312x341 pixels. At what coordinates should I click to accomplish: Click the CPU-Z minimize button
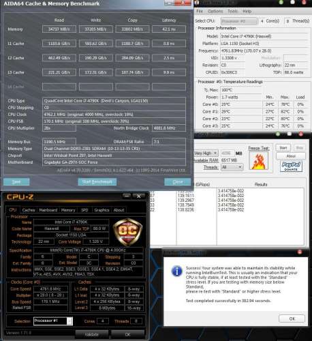pyautogui.click(x=127, y=196)
